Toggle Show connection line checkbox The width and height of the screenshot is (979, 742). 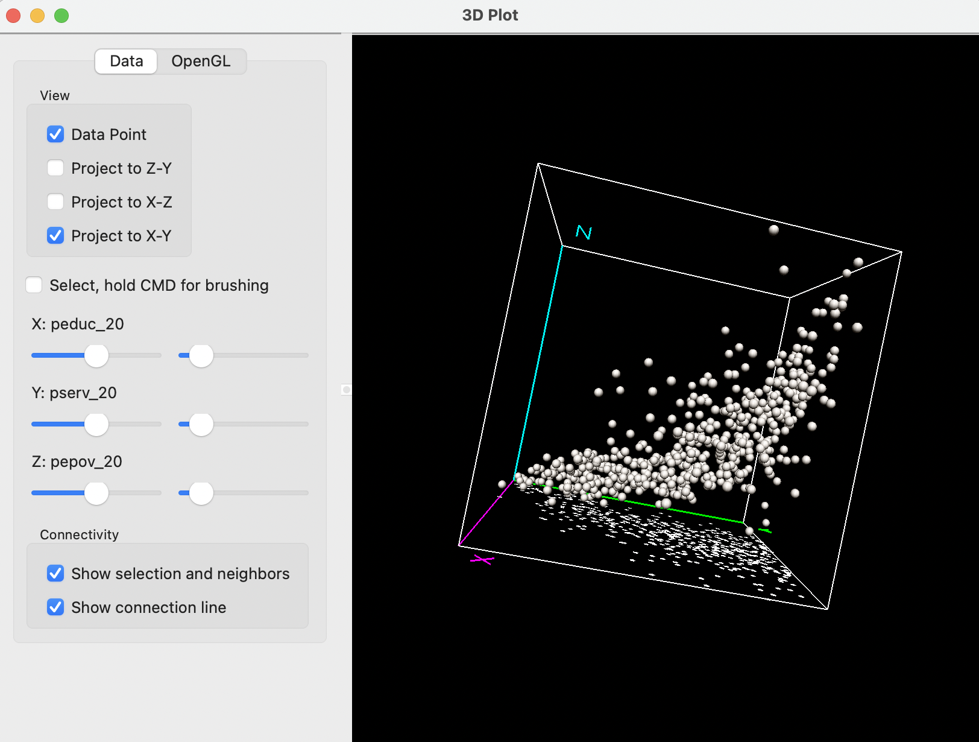pyautogui.click(x=55, y=607)
